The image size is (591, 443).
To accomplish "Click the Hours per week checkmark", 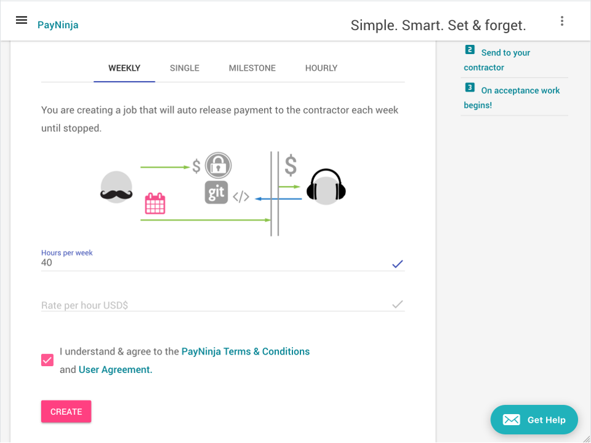I will point(398,264).
